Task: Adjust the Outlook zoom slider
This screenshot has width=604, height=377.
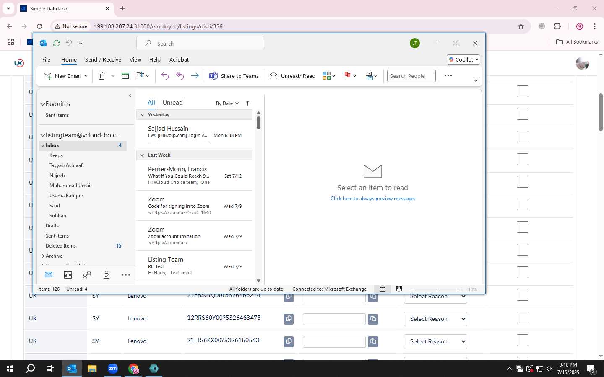Action: coord(437,289)
